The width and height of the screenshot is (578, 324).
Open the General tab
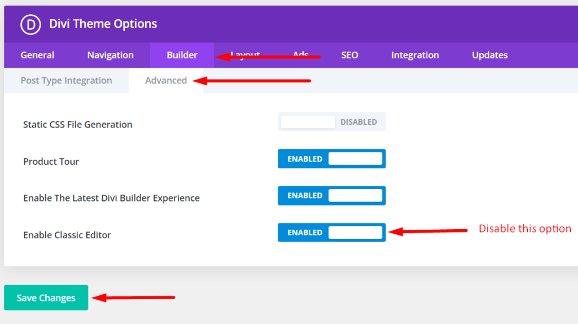(37, 55)
